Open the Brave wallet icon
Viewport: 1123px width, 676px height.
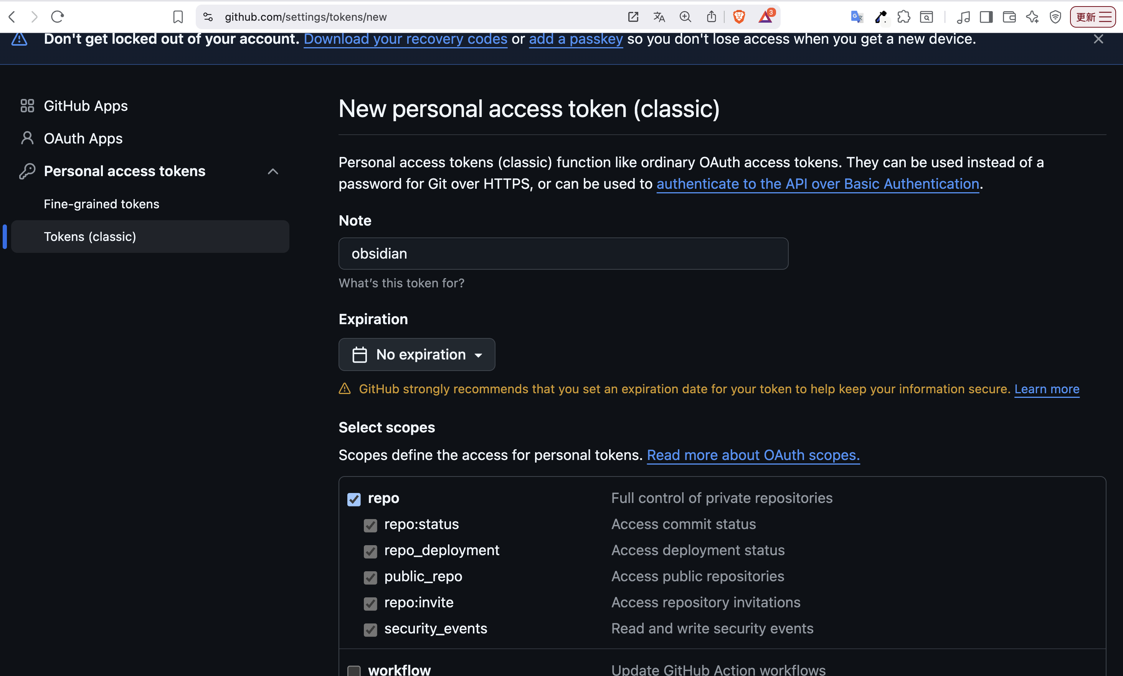[x=1009, y=17]
